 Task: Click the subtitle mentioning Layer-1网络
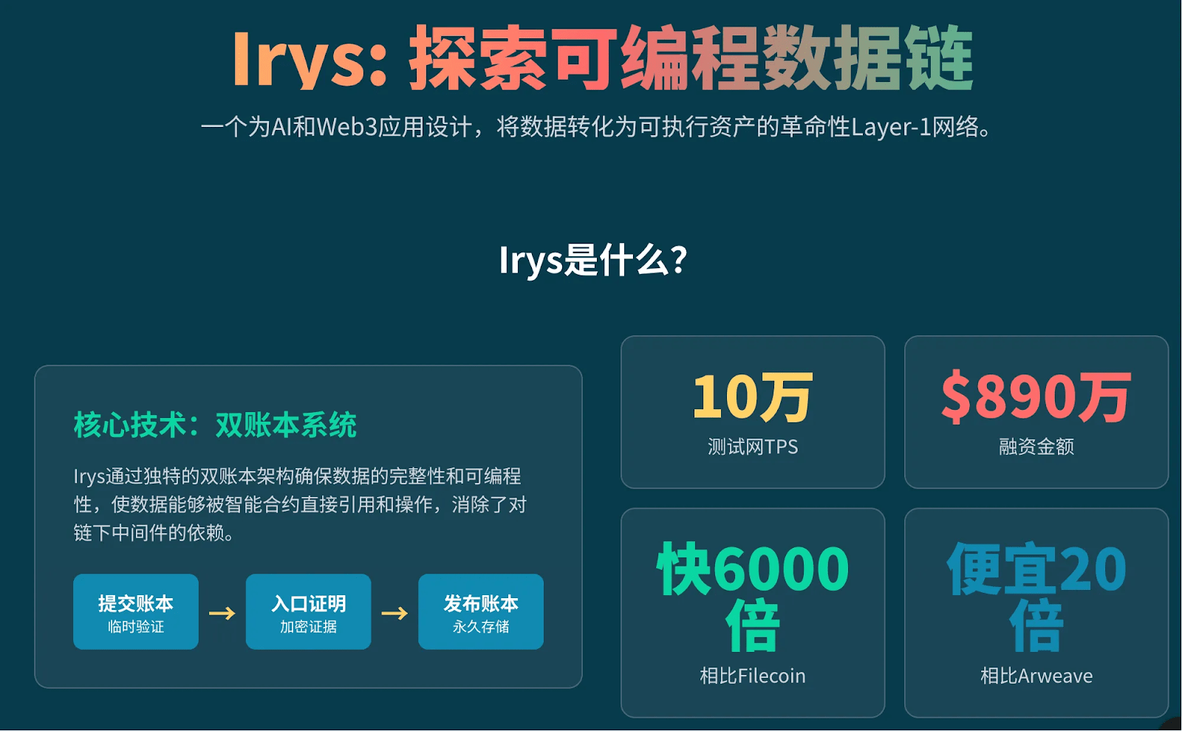click(597, 127)
